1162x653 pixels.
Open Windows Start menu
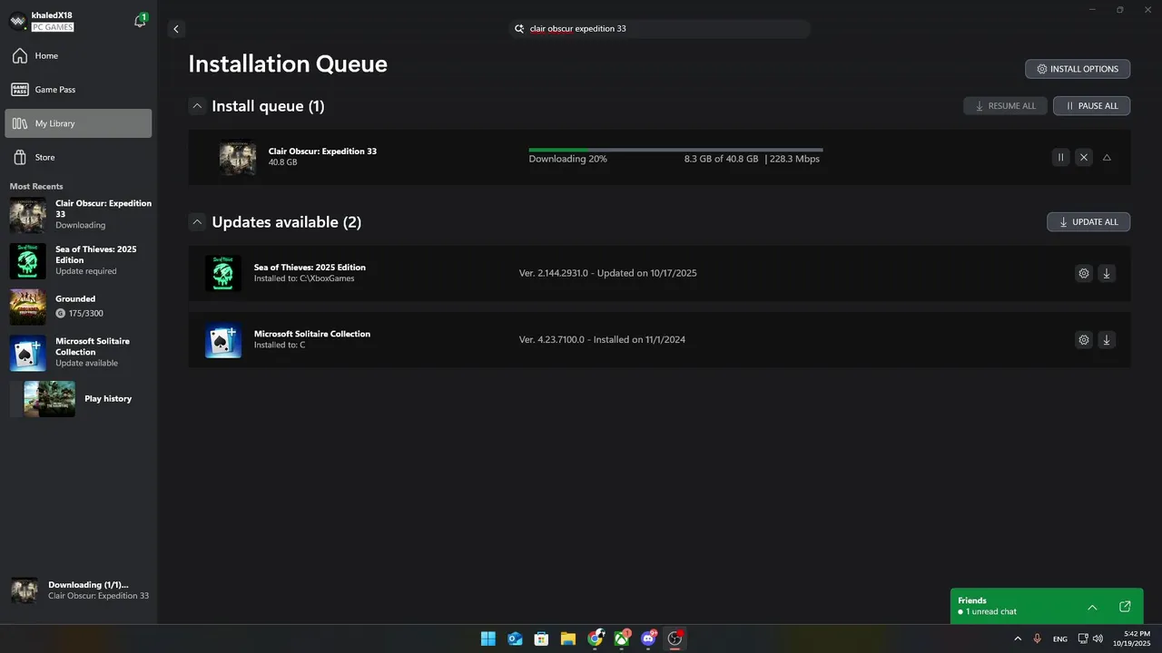click(488, 638)
